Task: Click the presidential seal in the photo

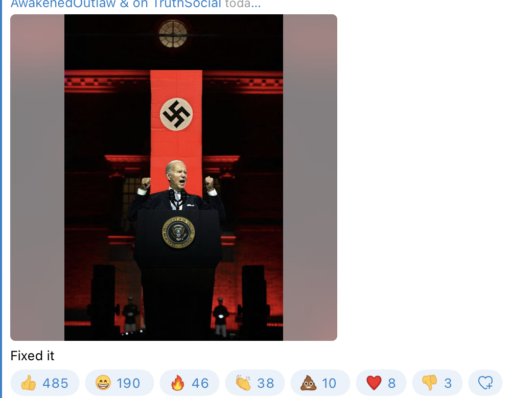Action: (178, 232)
